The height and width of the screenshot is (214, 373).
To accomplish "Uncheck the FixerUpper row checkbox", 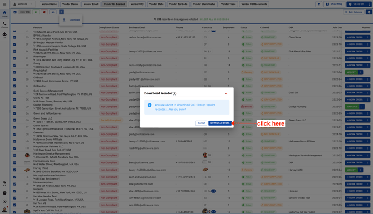I will pos(14,58).
